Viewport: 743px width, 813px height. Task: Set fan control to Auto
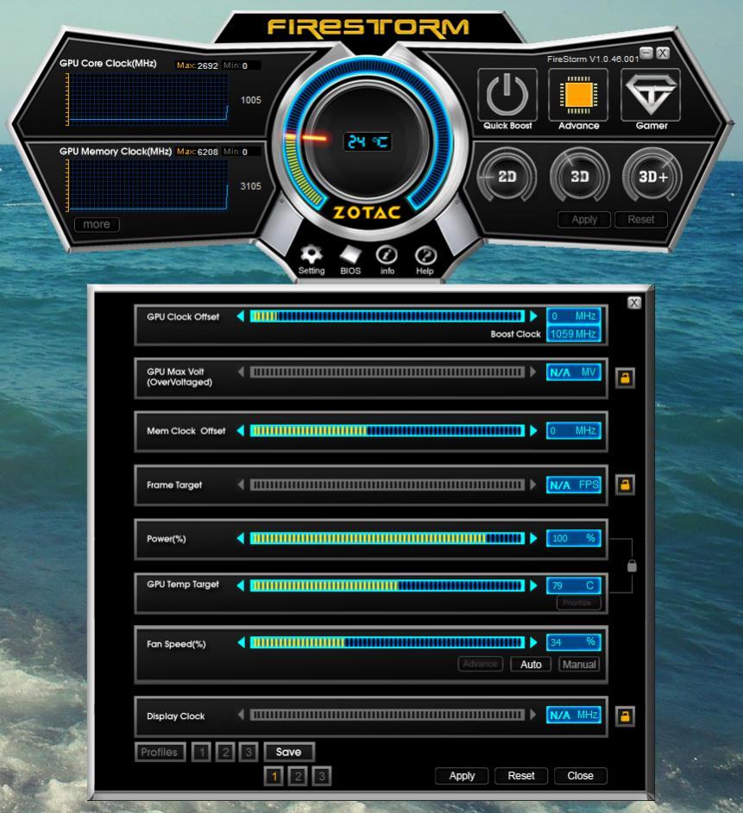530,664
